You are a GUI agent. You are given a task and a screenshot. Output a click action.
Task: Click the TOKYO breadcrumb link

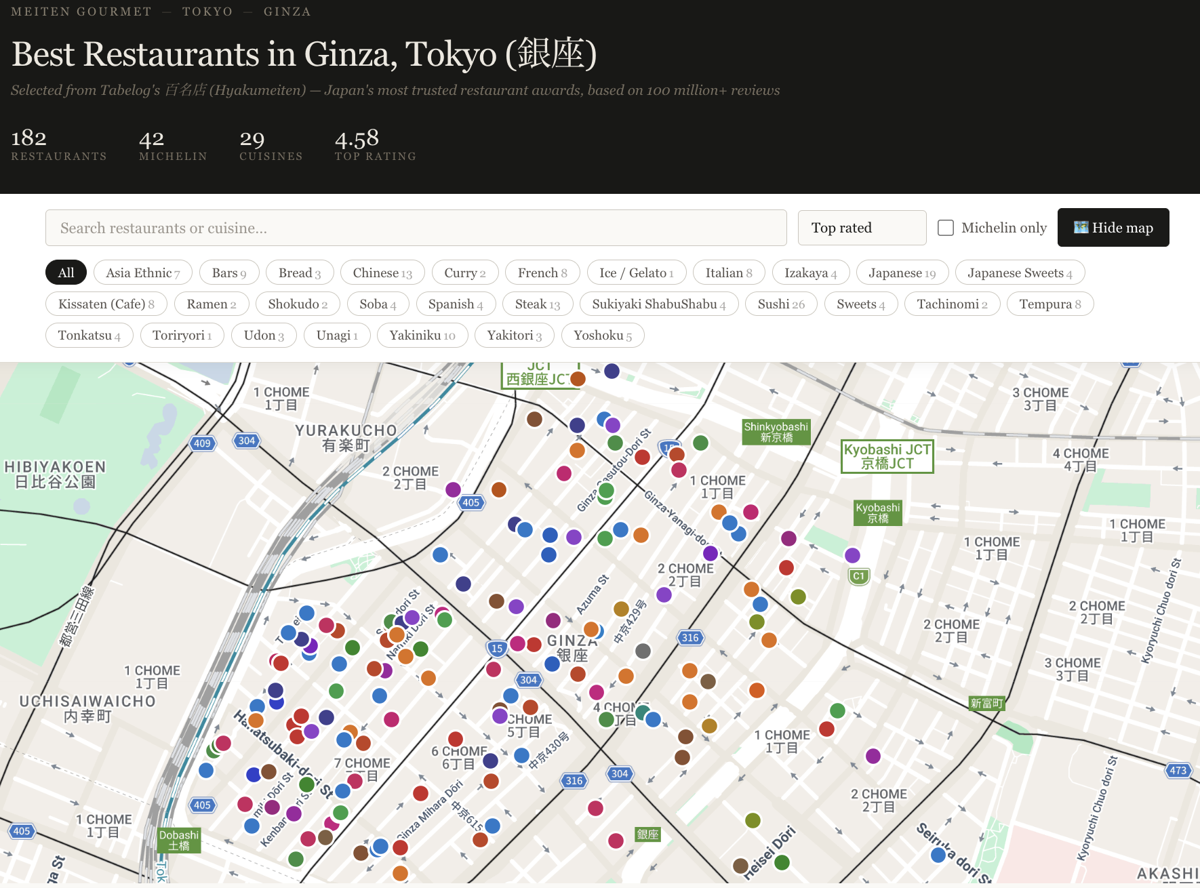(207, 12)
